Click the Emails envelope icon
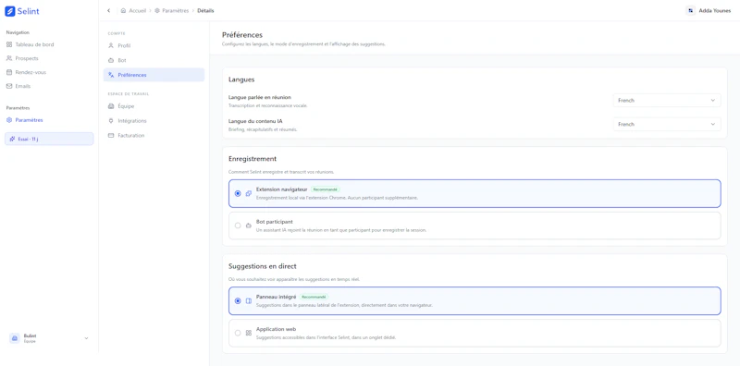This screenshot has height=366, width=740. [x=9, y=86]
